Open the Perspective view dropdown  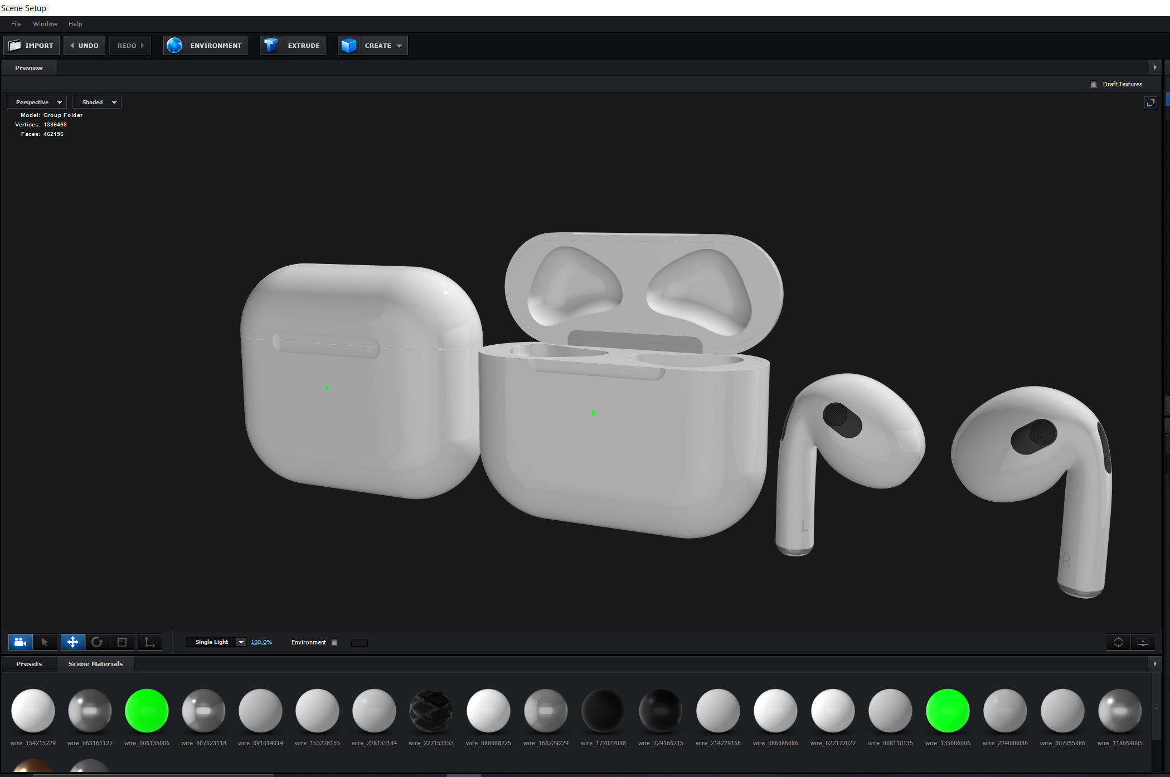pyautogui.click(x=37, y=102)
